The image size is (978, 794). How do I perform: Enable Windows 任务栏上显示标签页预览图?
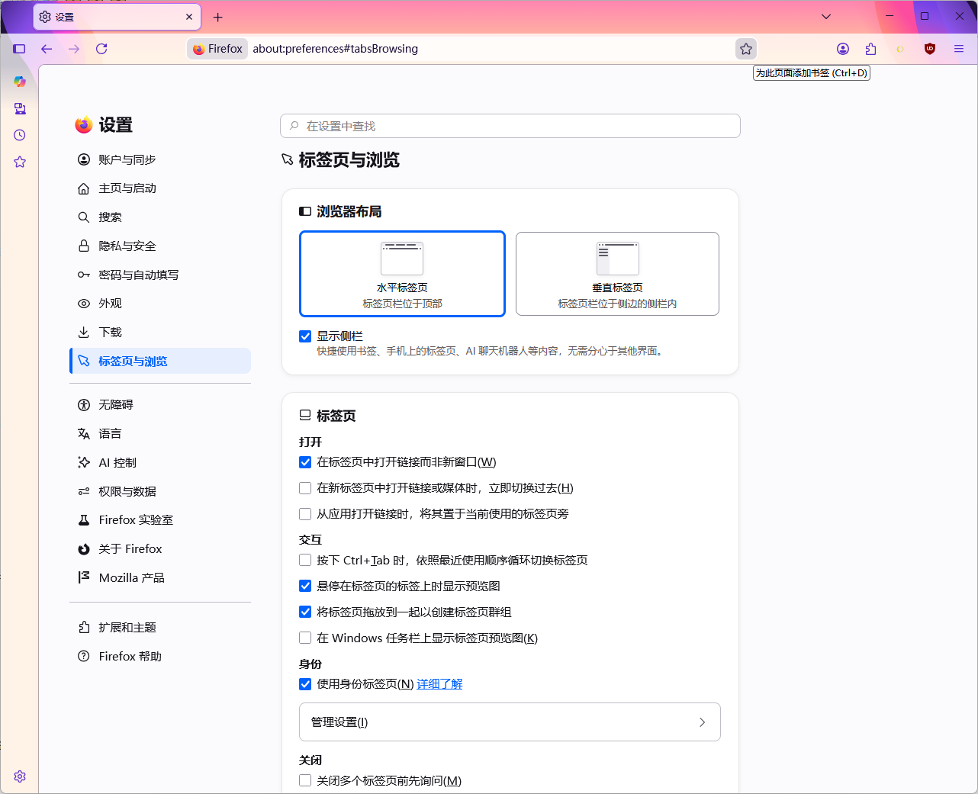(x=305, y=638)
